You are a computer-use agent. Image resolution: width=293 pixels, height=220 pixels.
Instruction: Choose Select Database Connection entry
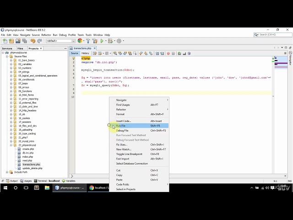point(139,164)
